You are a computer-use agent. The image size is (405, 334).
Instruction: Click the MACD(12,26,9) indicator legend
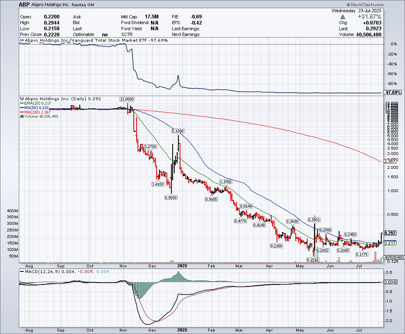(x=64, y=272)
